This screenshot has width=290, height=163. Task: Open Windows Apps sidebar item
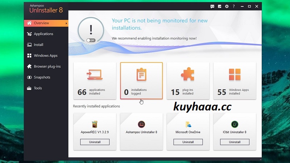point(46,56)
